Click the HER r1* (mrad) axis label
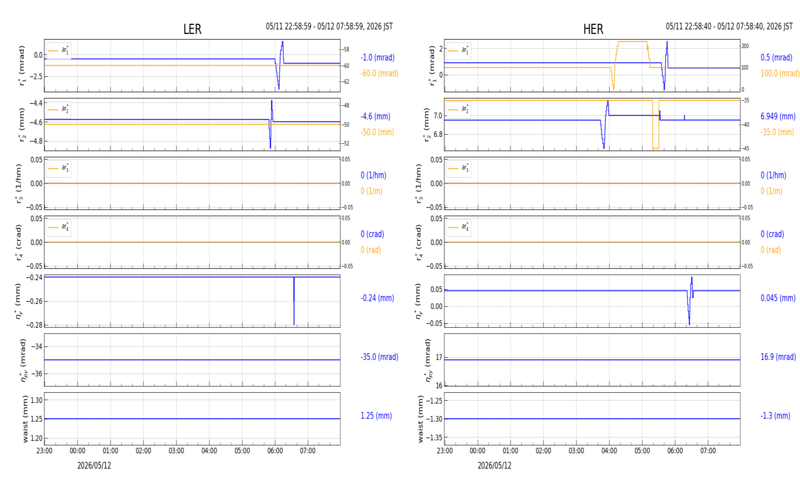This screenshot has height=489, width=800. click(432, 66)
